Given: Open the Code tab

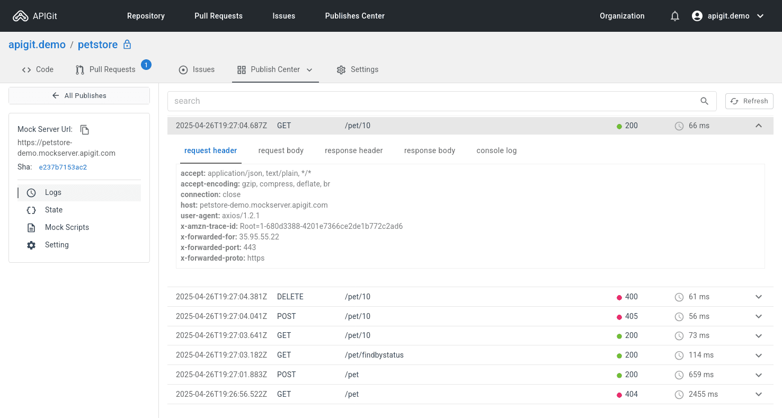Looking at the screenshot, I should tap(38, 69).
